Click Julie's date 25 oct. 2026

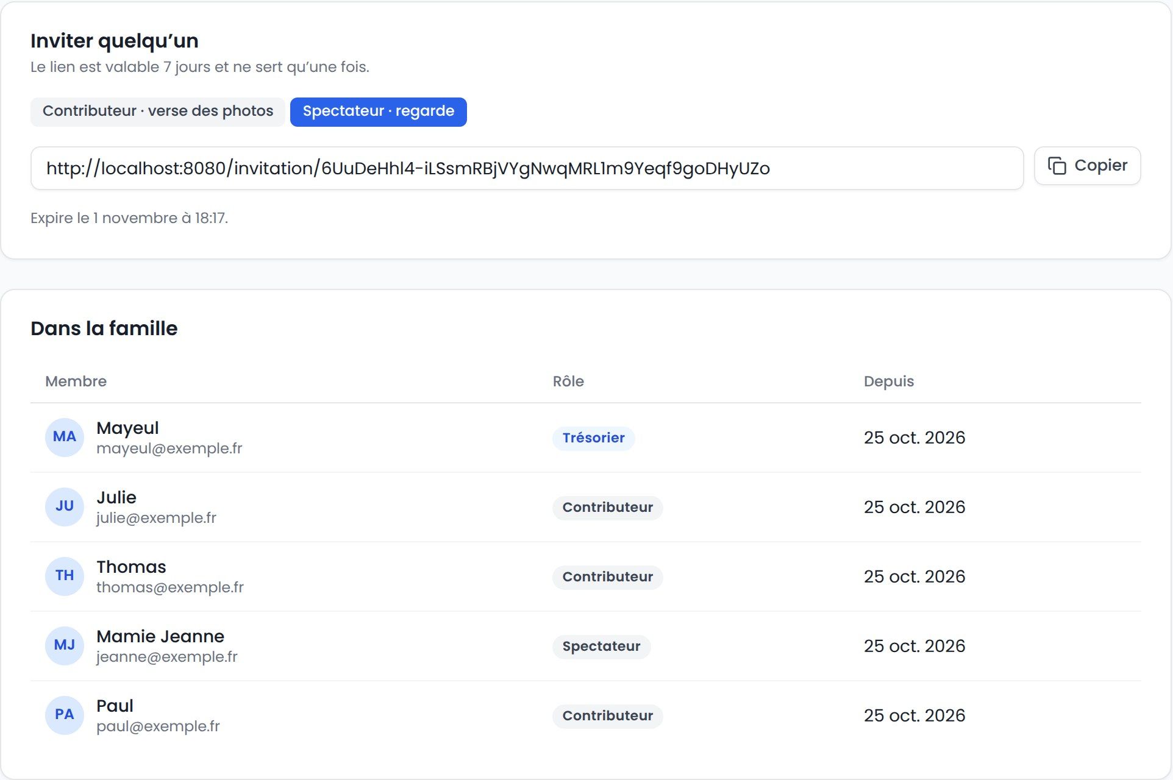(x=915, y=507)
